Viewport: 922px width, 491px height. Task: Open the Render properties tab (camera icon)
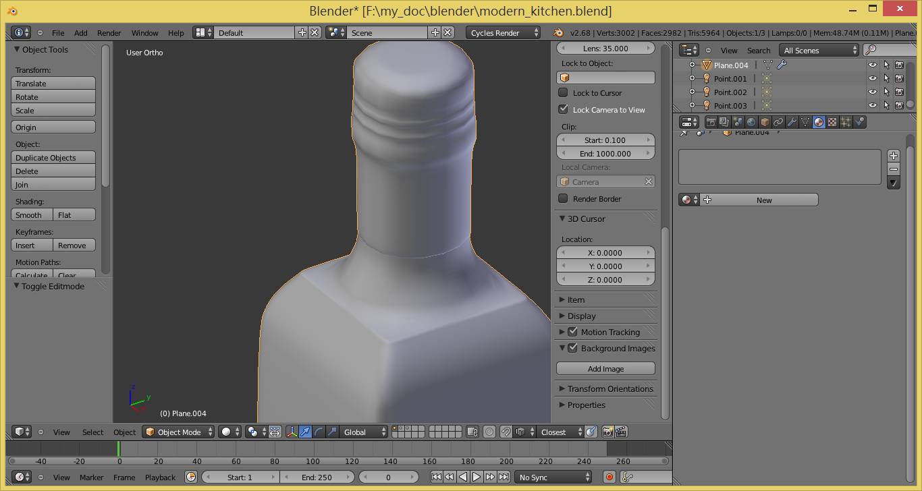tap(711, 122)
